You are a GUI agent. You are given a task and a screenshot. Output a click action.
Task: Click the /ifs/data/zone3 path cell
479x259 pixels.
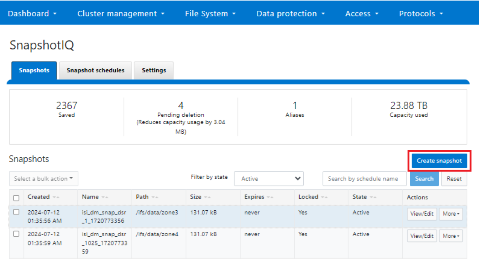tap(157, 212)
